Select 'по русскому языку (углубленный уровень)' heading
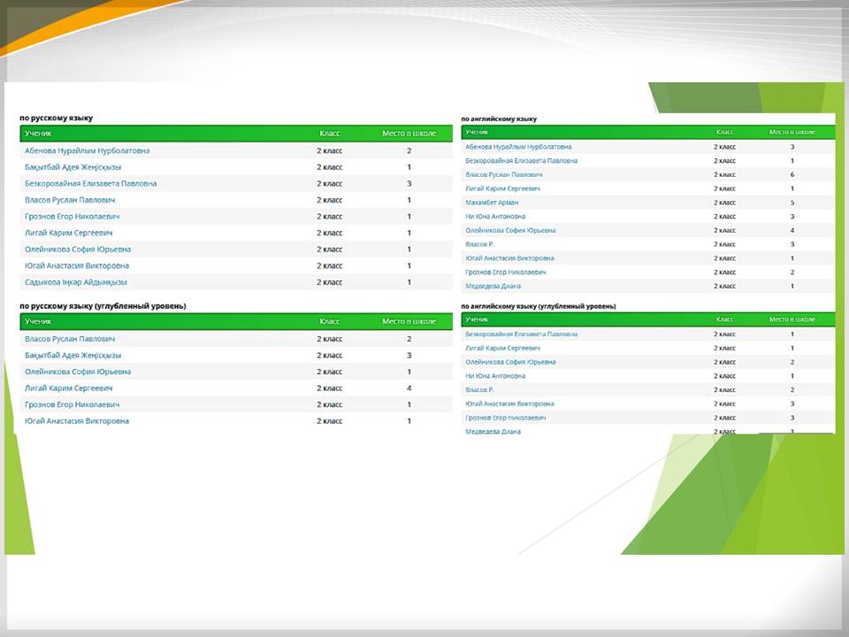849x637 pixels. (103, 306)
